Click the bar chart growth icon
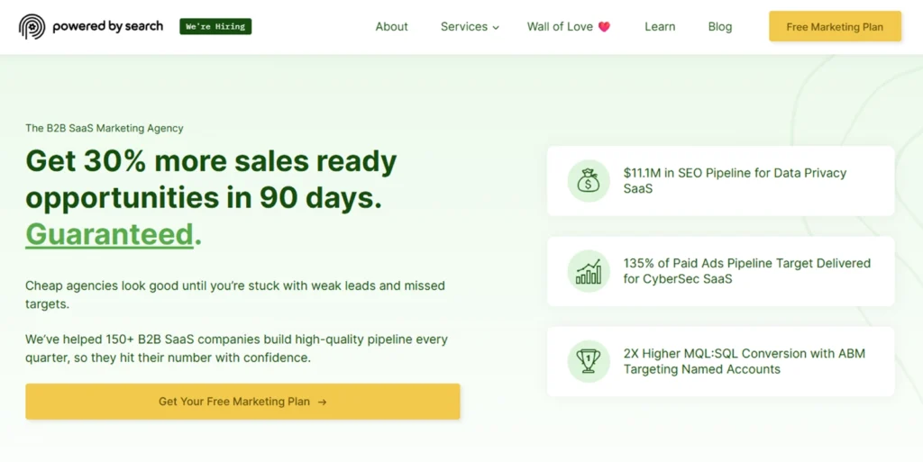923x462 pixels. (589, 271)
